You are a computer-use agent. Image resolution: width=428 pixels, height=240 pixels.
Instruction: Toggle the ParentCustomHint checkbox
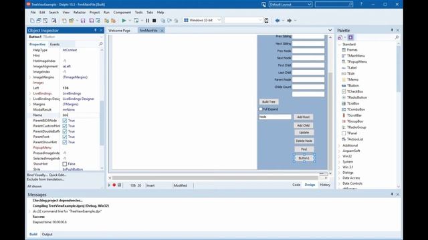65,126
